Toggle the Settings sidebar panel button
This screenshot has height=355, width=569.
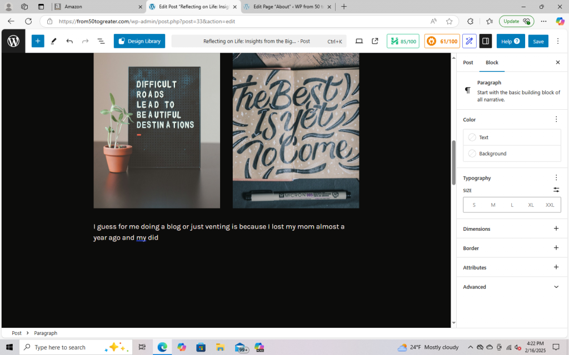pyautogui.click(x=485, y=41)
